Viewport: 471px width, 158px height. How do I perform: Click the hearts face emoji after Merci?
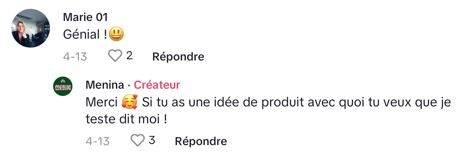click(130, 102)
